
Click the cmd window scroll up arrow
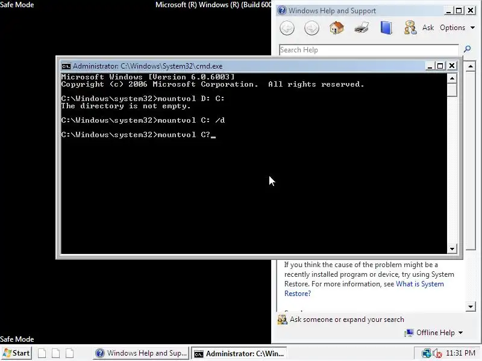[x=452, y=79]
